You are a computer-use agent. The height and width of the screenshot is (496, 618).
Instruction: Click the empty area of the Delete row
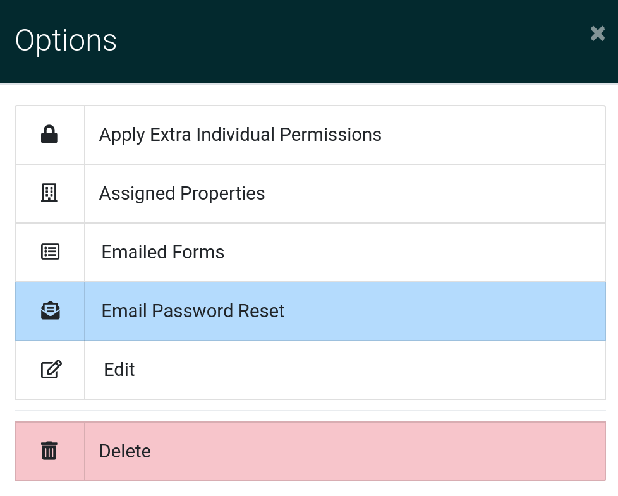pyautogui.click(x=378, y=452)
